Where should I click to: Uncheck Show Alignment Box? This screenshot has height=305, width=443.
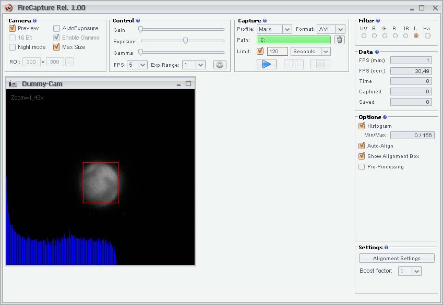[362, 156]
